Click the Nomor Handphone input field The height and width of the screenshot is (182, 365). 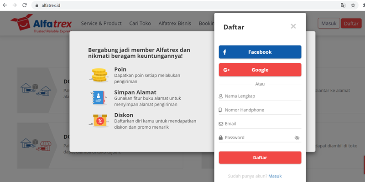[260, 110]
